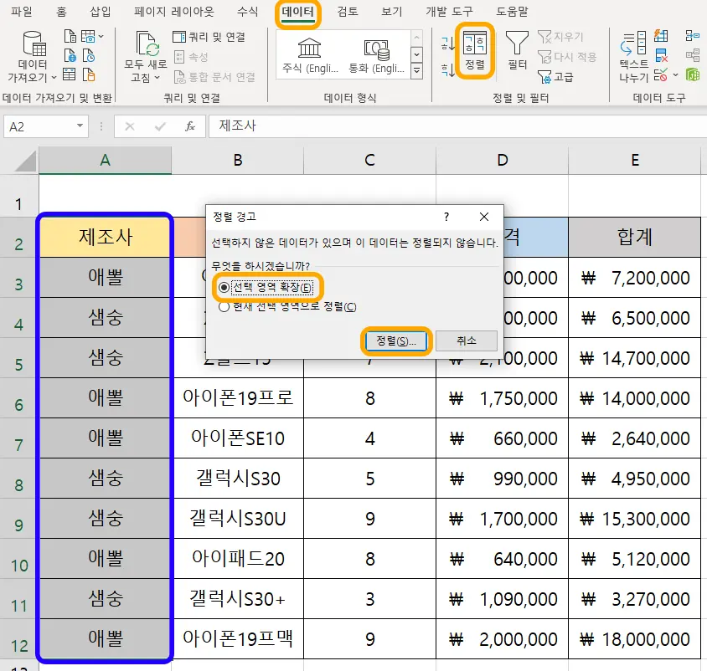The height and width of the screenshot is (671, 707).
Task: Click the dialog help question mark
Action: click(x=446, y=217)
